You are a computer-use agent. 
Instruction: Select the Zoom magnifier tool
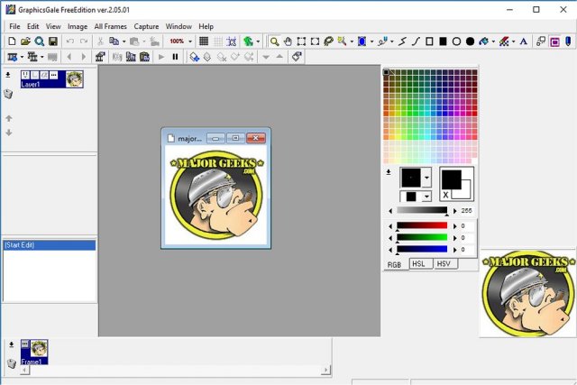tap(275, 41)
